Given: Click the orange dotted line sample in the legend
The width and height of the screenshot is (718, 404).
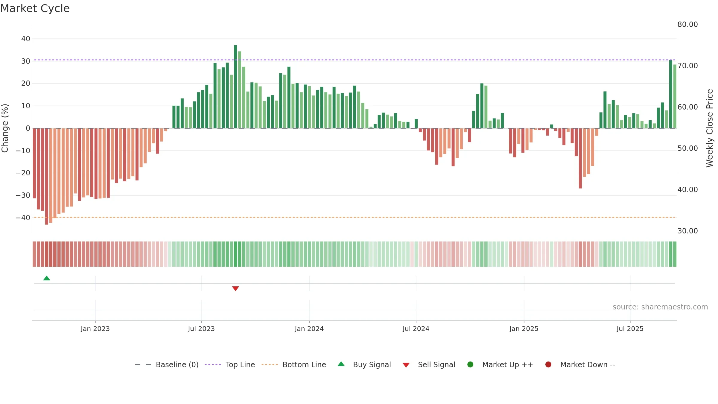Looking at the screenshot, I should [270, 364].
